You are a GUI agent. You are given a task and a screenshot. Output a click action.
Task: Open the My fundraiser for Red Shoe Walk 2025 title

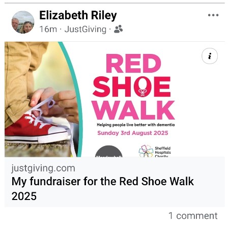click(x=103, y=189)
